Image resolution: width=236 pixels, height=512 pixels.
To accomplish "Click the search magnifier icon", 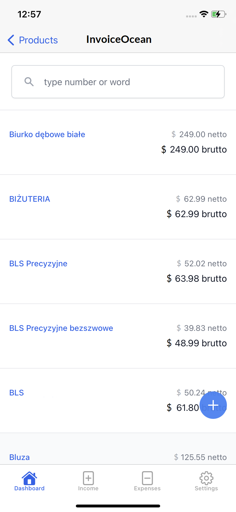I will [29, 82].
